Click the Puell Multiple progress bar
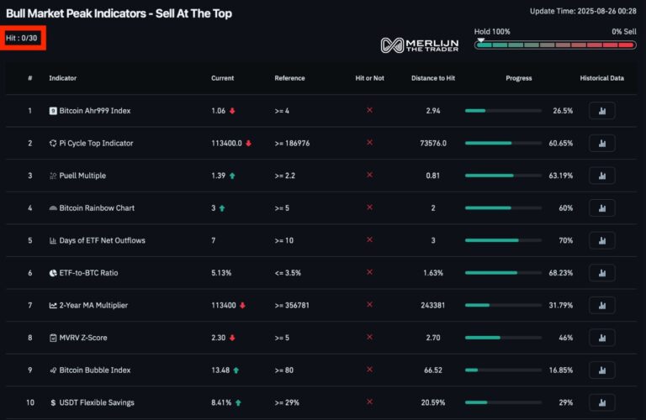Screen dimensions: 646x420 (503, 176)
